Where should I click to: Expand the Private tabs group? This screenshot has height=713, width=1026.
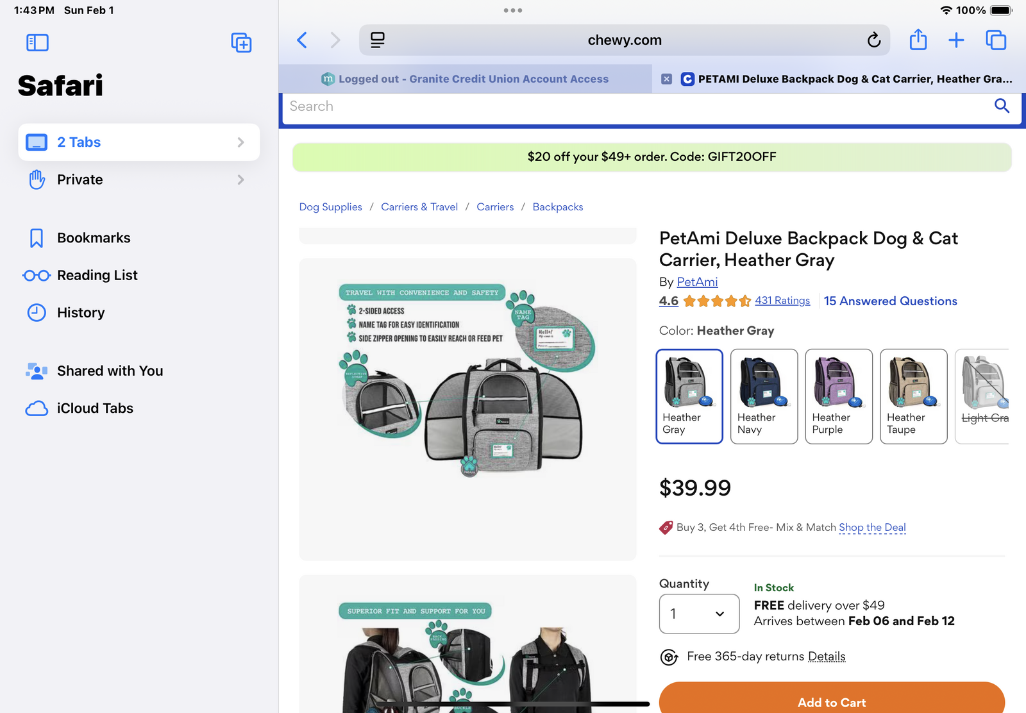click(x=139, y=180)
